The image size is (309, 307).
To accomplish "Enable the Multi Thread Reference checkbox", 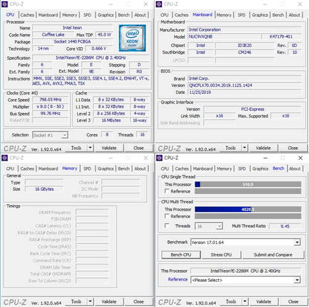I will click(167, 216).
